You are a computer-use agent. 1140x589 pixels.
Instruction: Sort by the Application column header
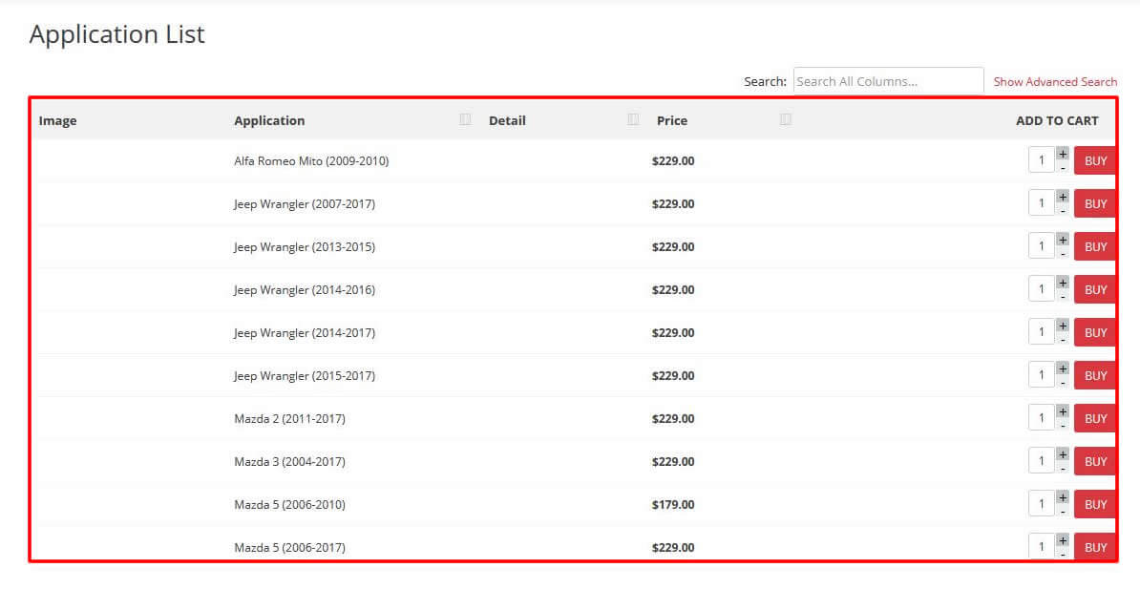[269, 120]
